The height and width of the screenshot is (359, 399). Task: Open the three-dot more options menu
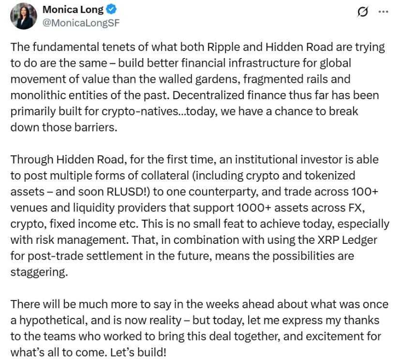(x=383, y=12)
